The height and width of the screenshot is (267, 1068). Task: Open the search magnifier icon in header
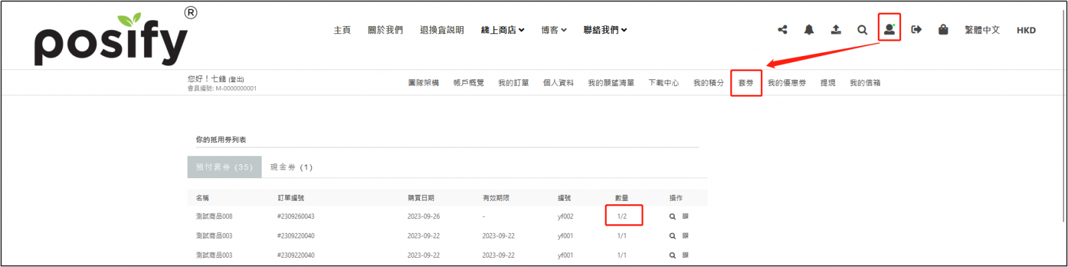point(862,30)
